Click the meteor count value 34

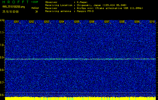(36, 11)
